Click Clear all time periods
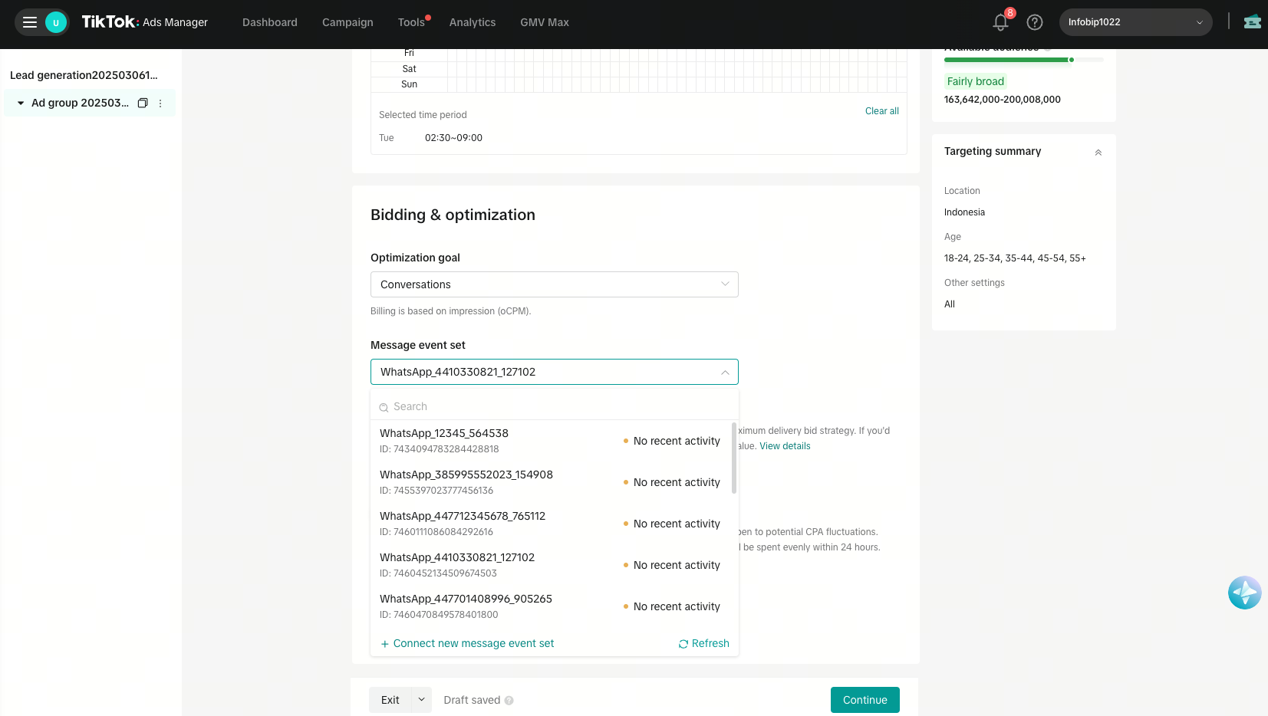Image resolution: width=1268 pixels, height=716 pixels. pos(882,111)
